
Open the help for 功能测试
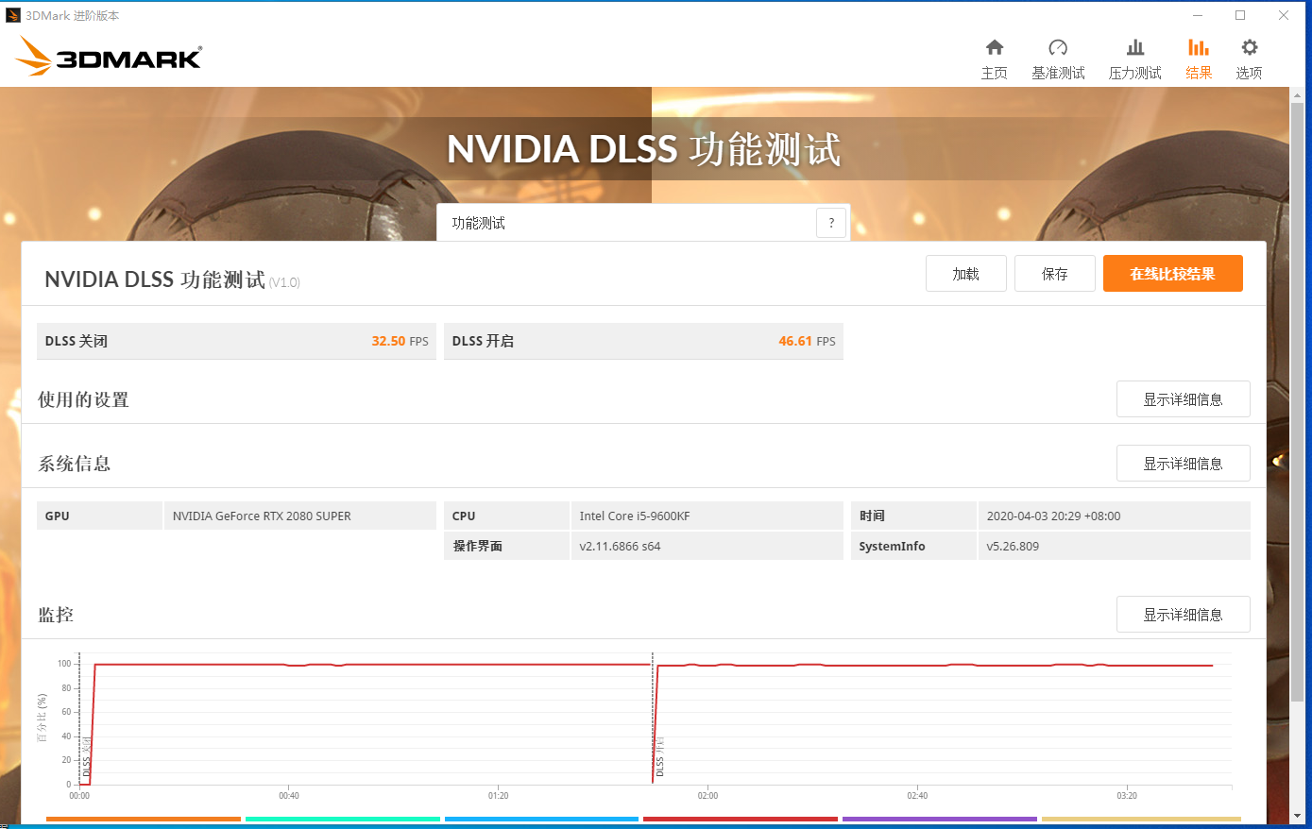pyautogui.click(x=831, y=222)
